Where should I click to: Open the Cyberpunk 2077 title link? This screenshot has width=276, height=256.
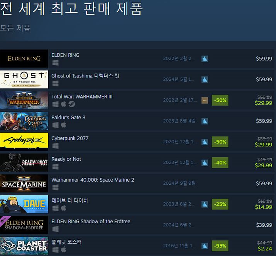[x=70, y=138]
